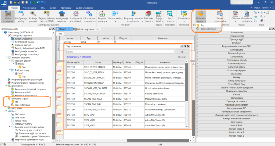Sort by Nazwa header in system tags table
Viewport: 275px width, 146px height.
tap(98, 62)
